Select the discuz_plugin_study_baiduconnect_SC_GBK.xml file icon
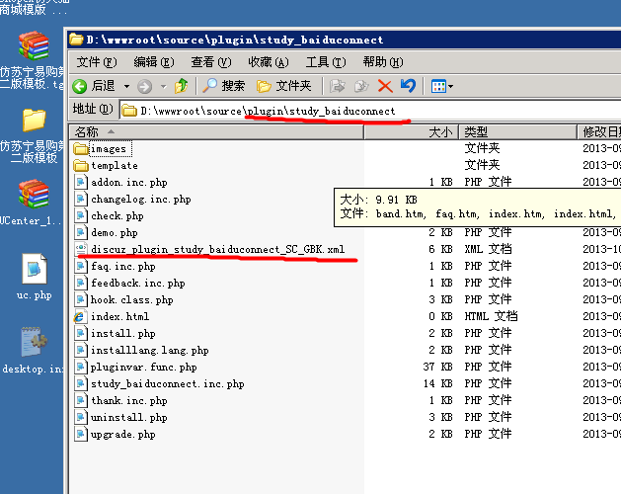The height and width of the screenshot is (494, 621). click(81, 249)
